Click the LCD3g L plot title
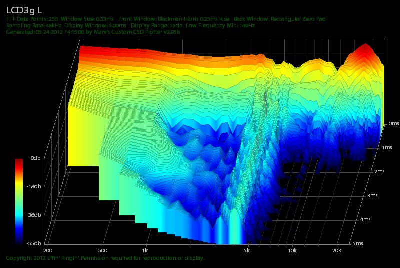 point(24,10)
